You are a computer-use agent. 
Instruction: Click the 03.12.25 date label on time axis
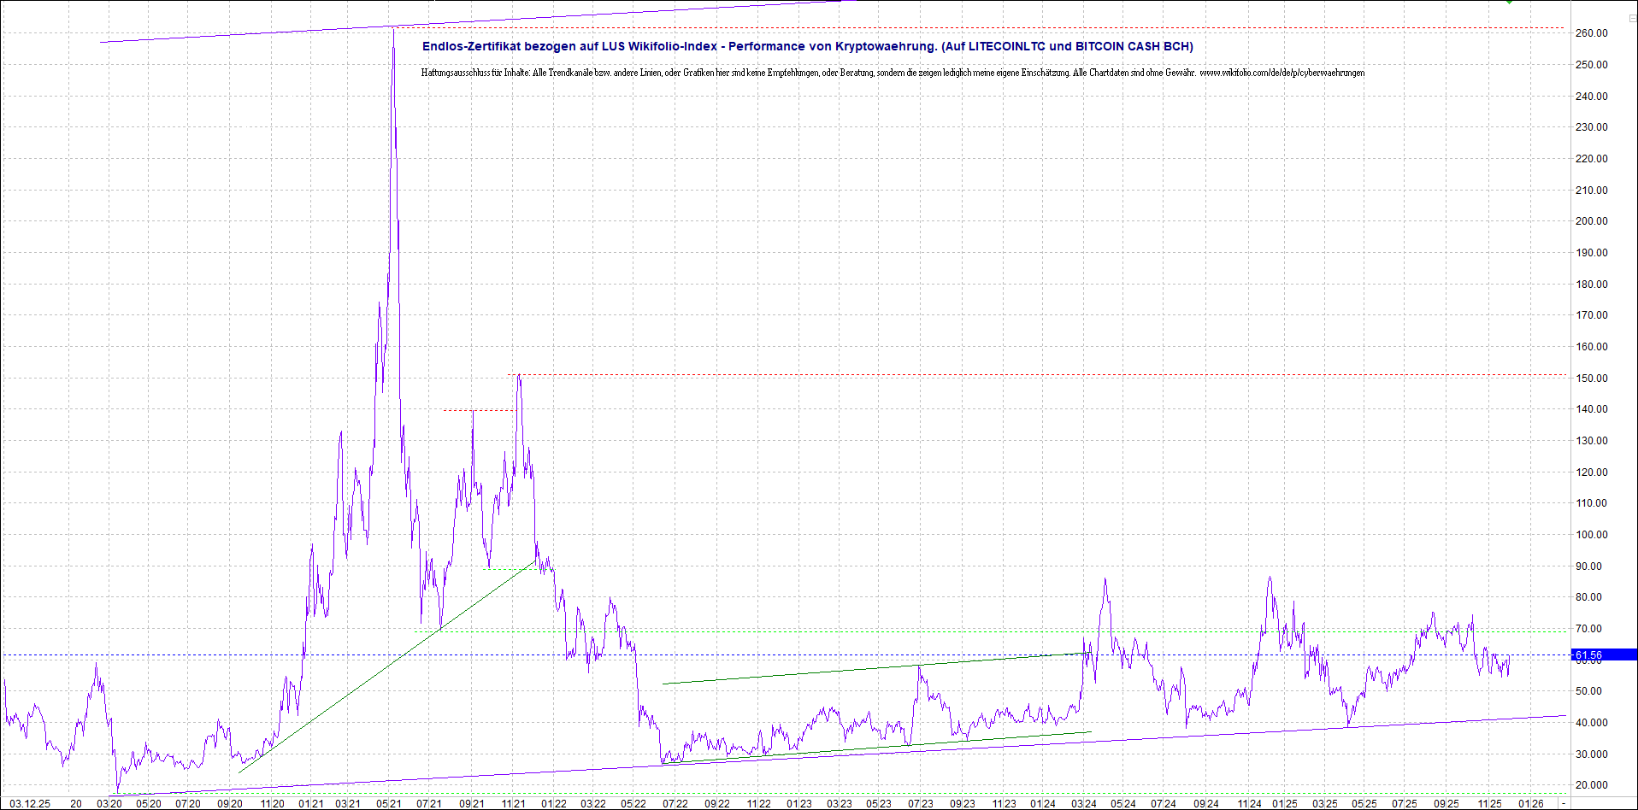(x=30, y=803)
